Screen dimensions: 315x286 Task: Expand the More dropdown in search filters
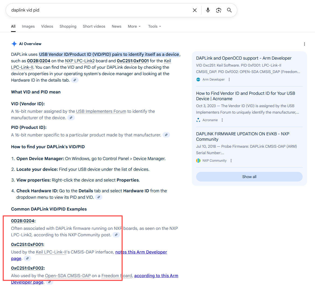pyautogui.click(x=134, y=26)
